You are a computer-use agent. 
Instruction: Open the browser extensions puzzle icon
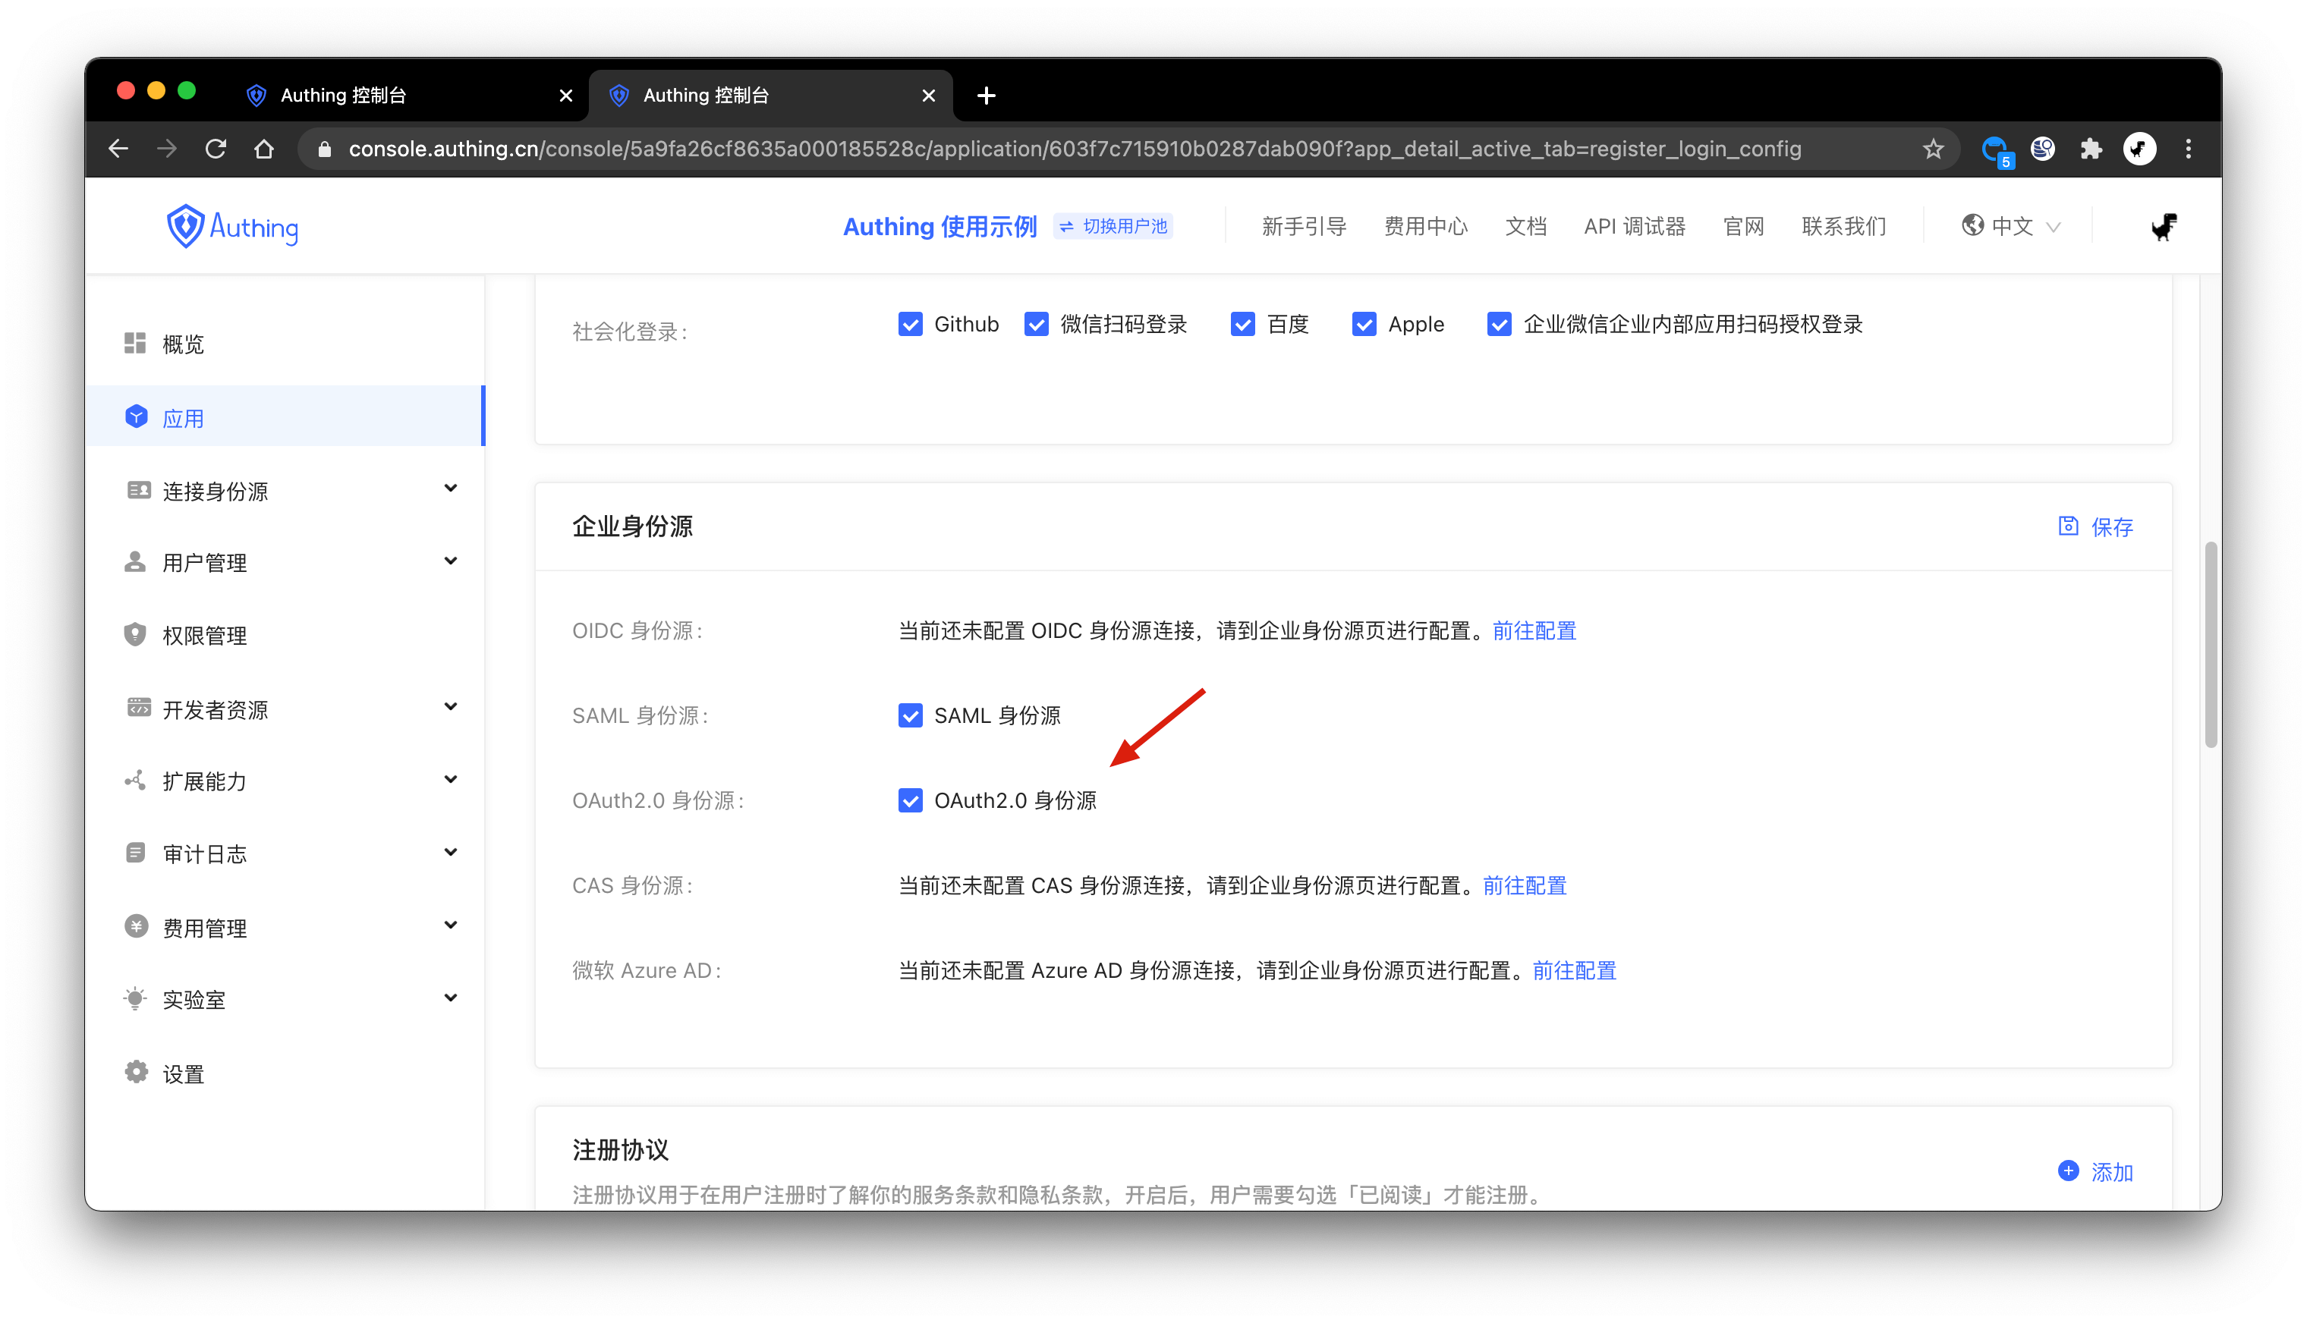pyautogui.click(x=2091, y=149)
